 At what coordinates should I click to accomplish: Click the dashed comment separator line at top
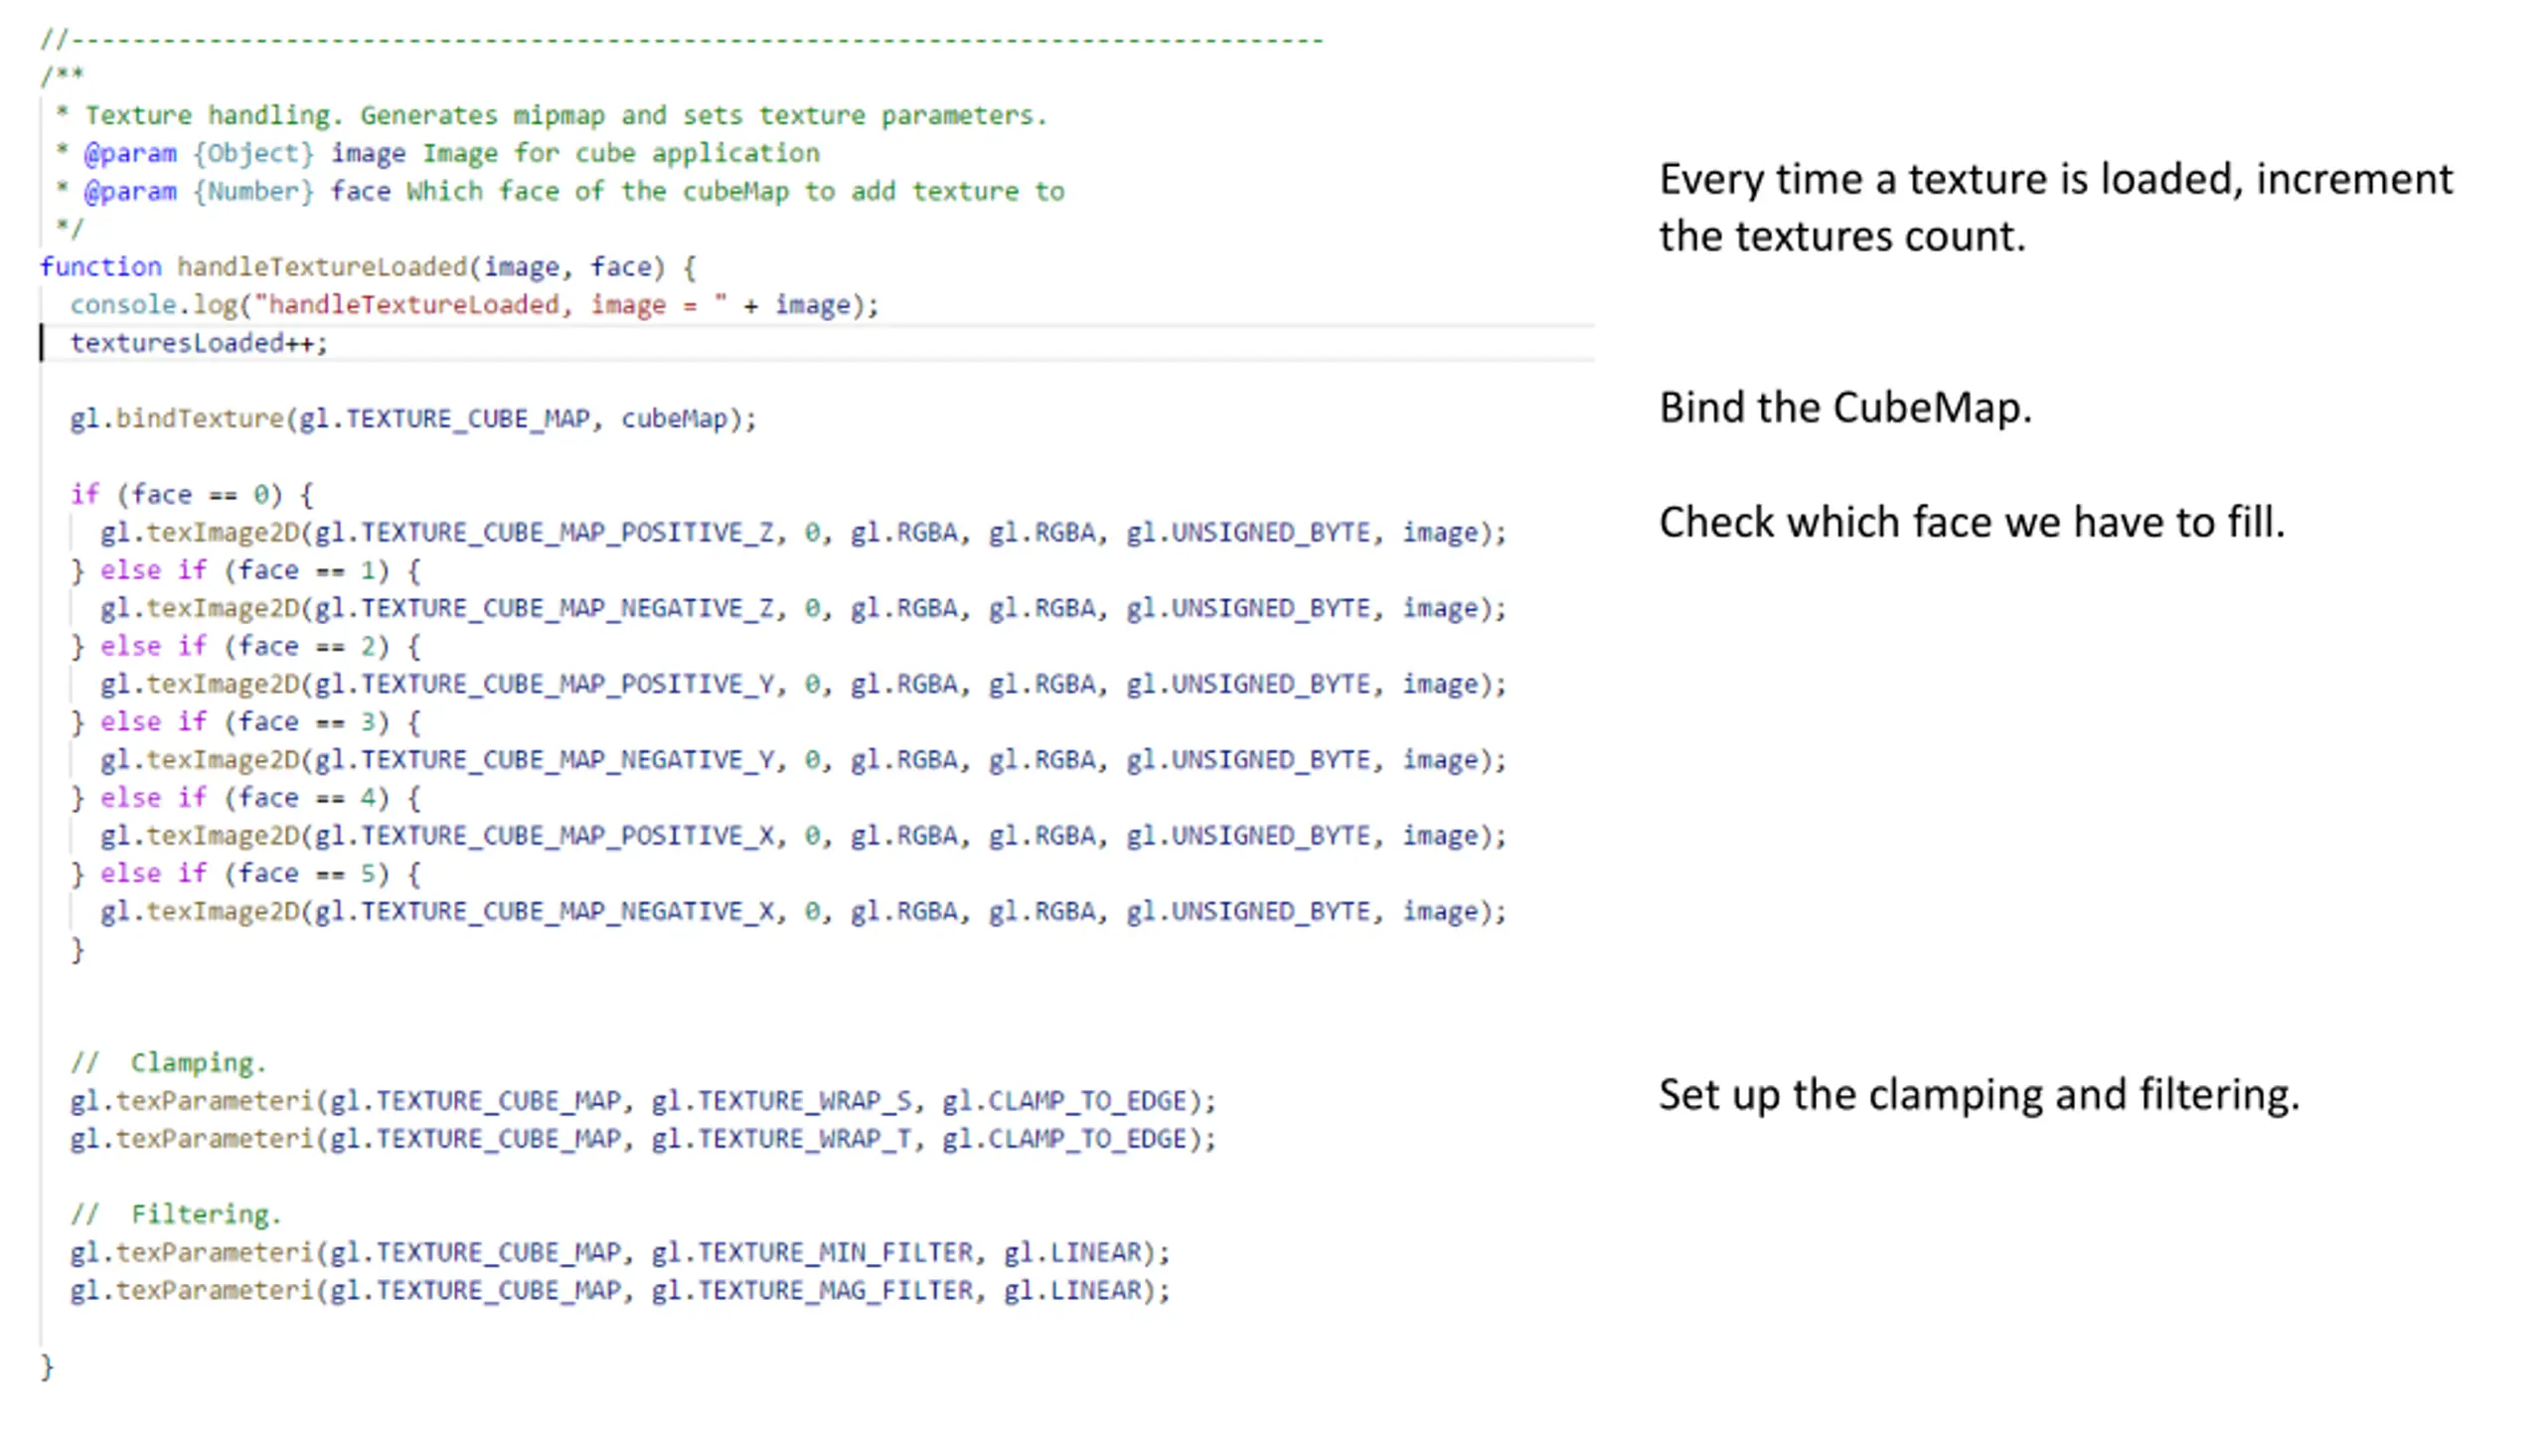coord(682,40)
